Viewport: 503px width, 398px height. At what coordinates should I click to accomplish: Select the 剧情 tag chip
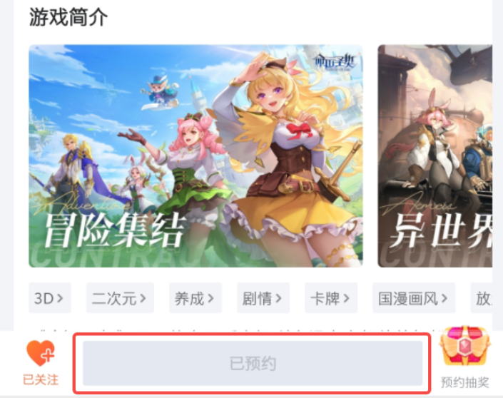pyautogui.click(x=263, y=298)
